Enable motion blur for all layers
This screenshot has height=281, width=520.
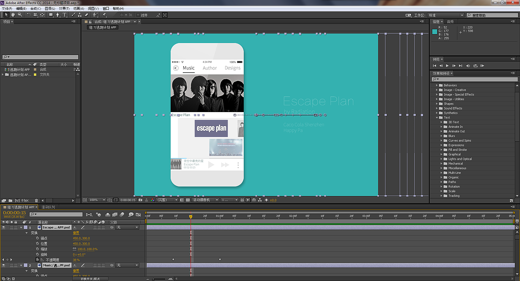(122, 214)
